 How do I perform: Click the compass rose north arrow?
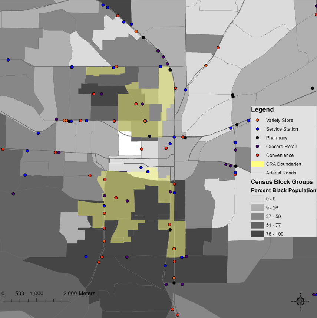[300, 301]
